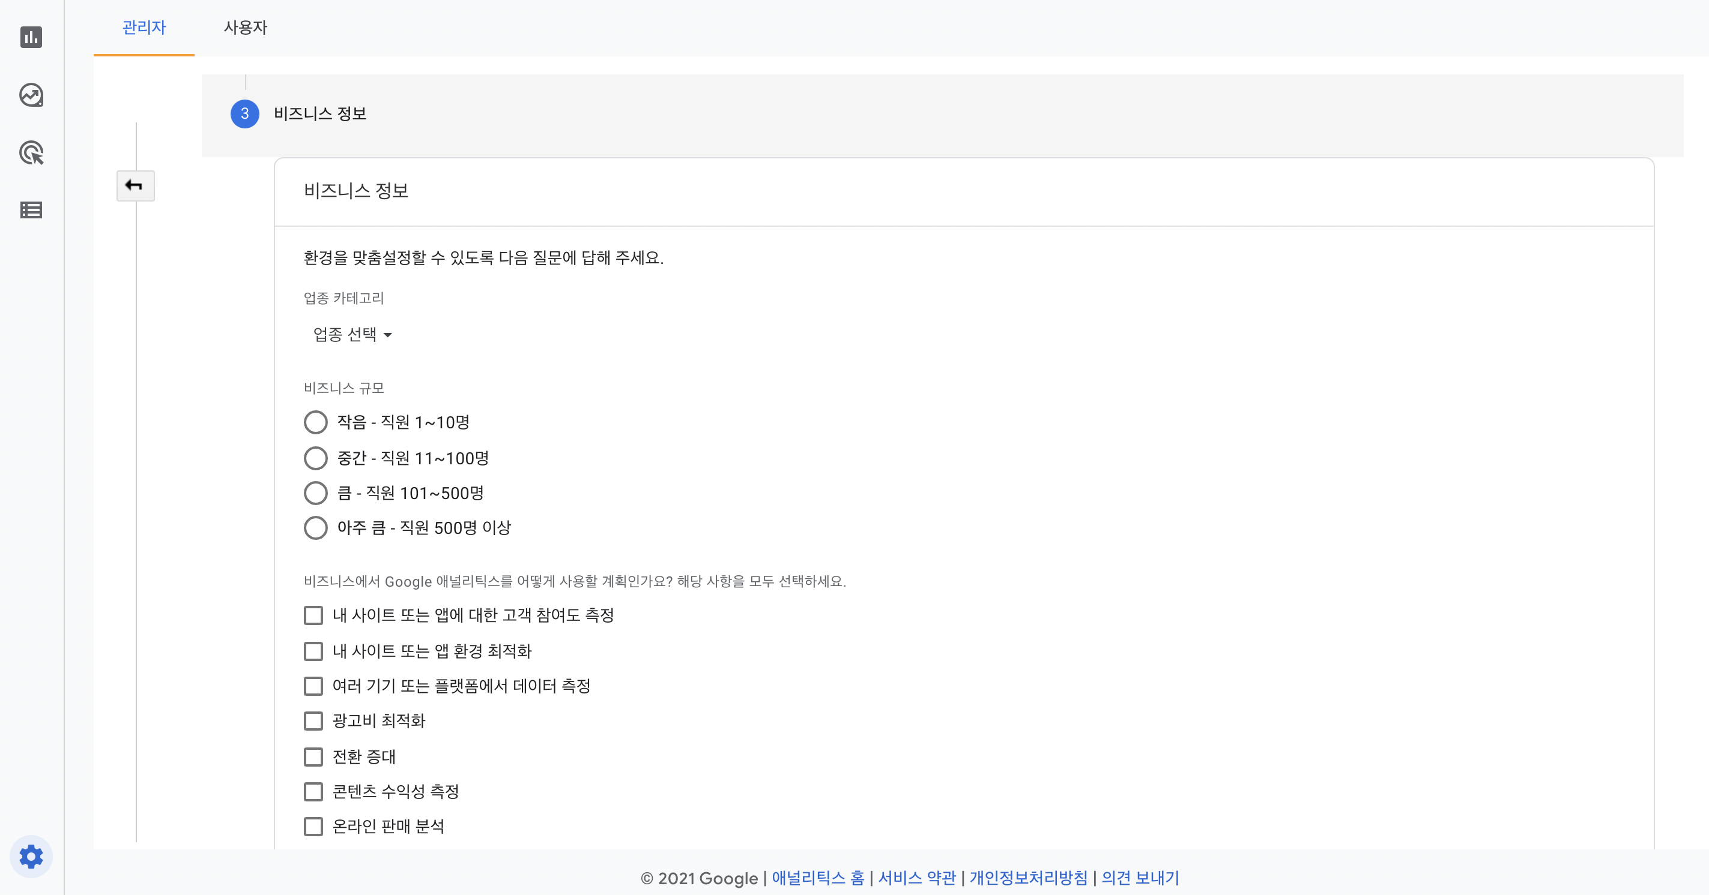Open the Explore icon in sidebar

tap(31, 95)
